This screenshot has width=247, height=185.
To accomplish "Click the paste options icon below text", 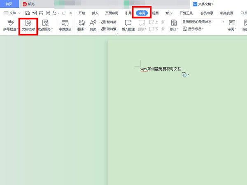I will click(184, 74).
